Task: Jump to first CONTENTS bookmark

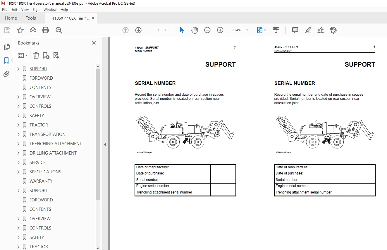Action: (x=40, y=88)
